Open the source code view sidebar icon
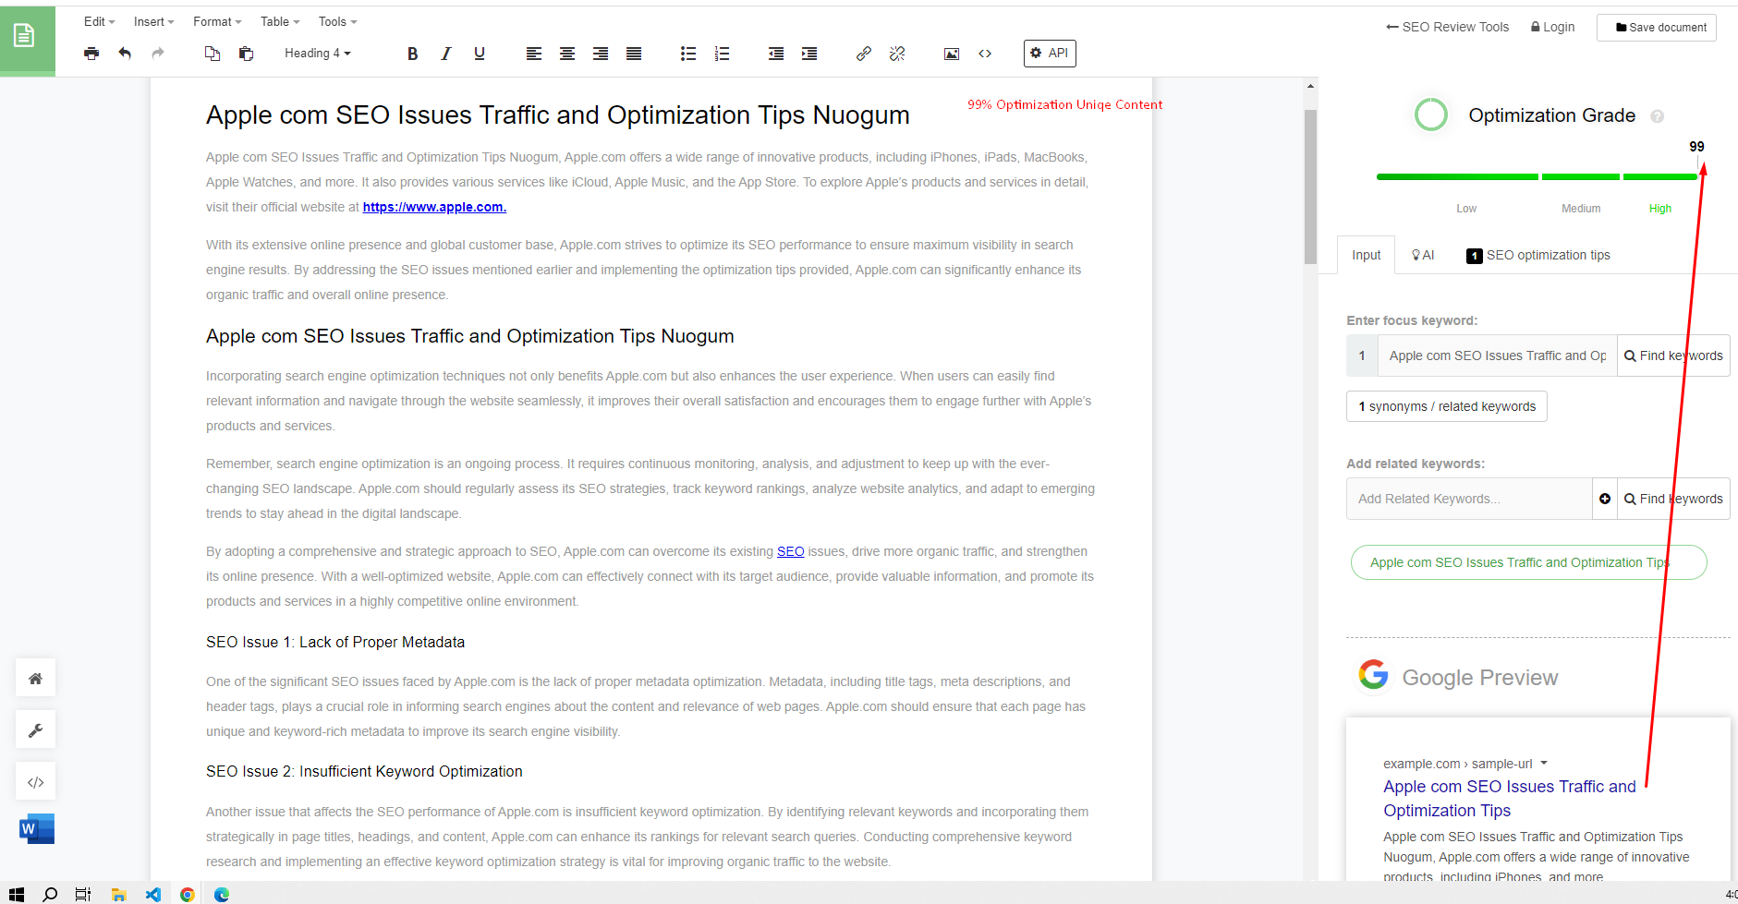 point(35,780)
